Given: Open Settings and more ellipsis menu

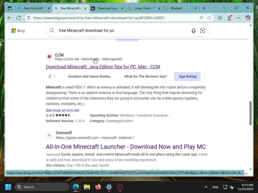Looking at the screenshot, I should tap(238, 18).
